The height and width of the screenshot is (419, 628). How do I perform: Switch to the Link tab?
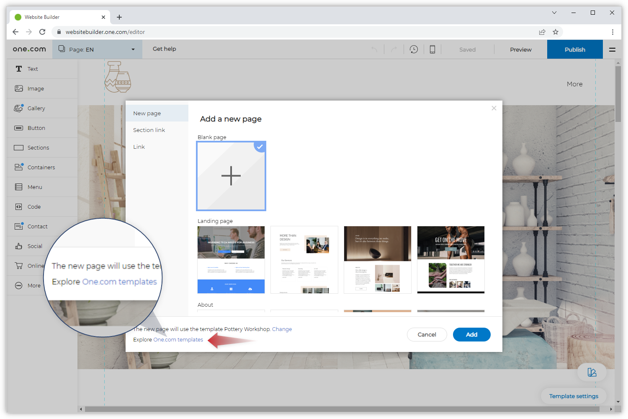(139, 147)
